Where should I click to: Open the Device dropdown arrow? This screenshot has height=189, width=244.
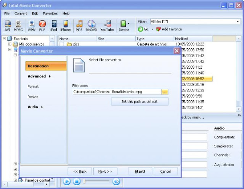128,24
